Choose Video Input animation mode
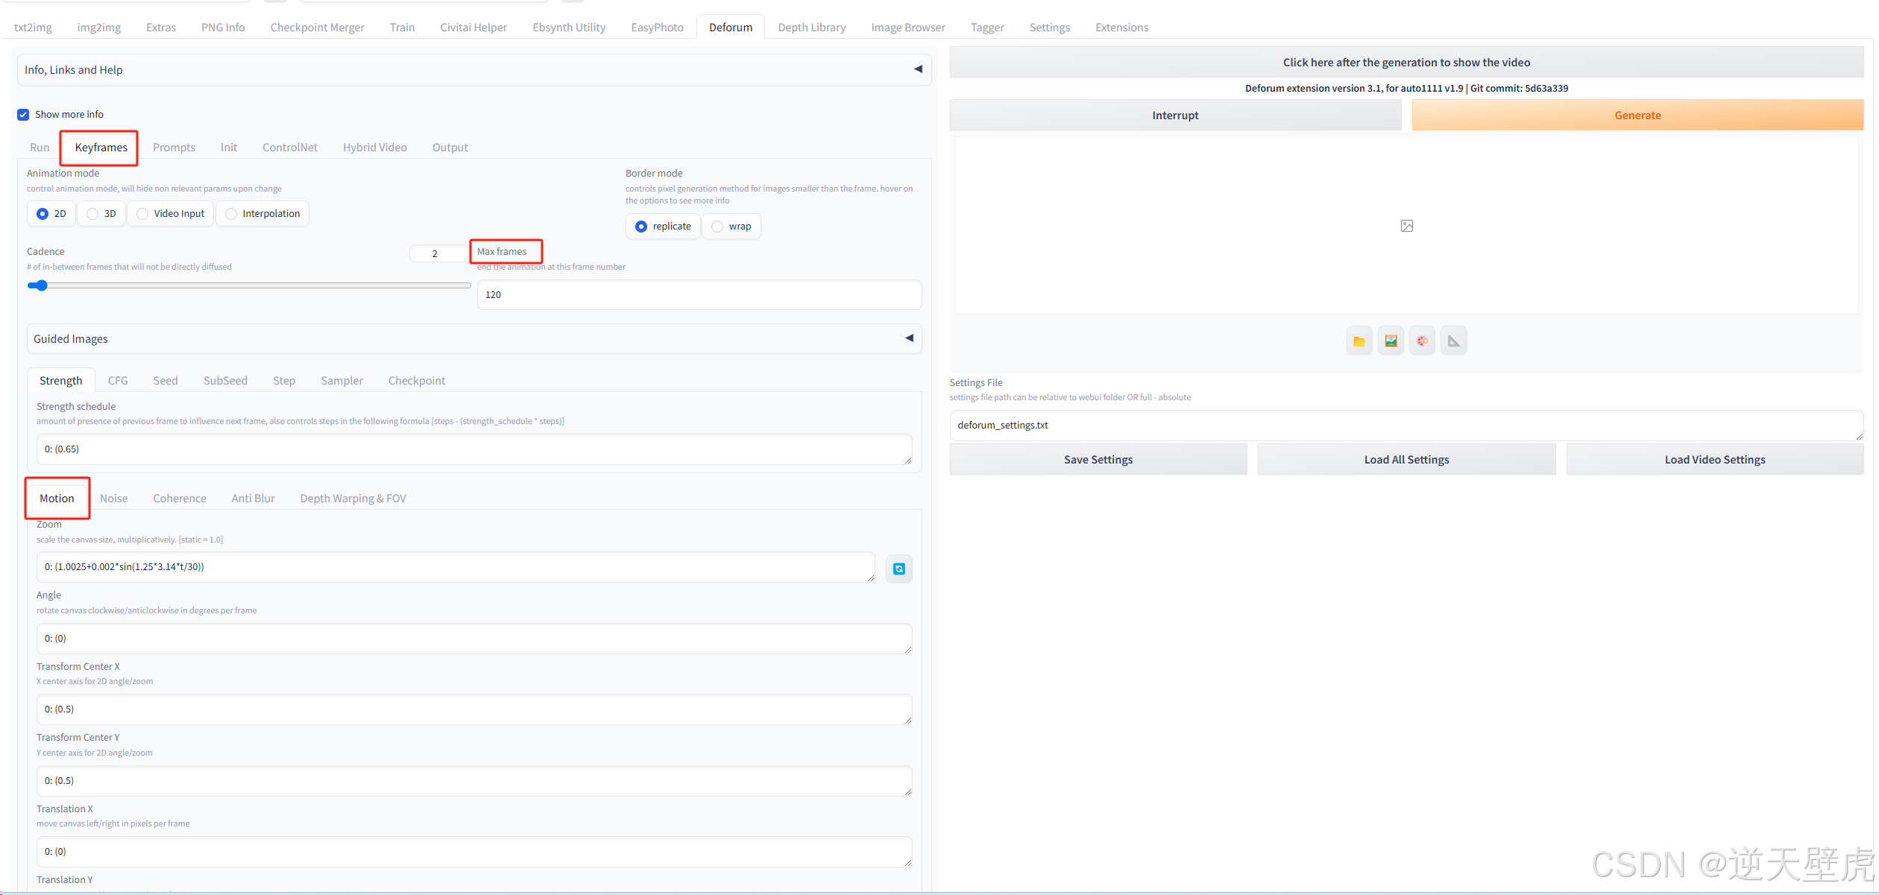The height and width of the screenshot is (895, 1879). click(x=143, y=214)
